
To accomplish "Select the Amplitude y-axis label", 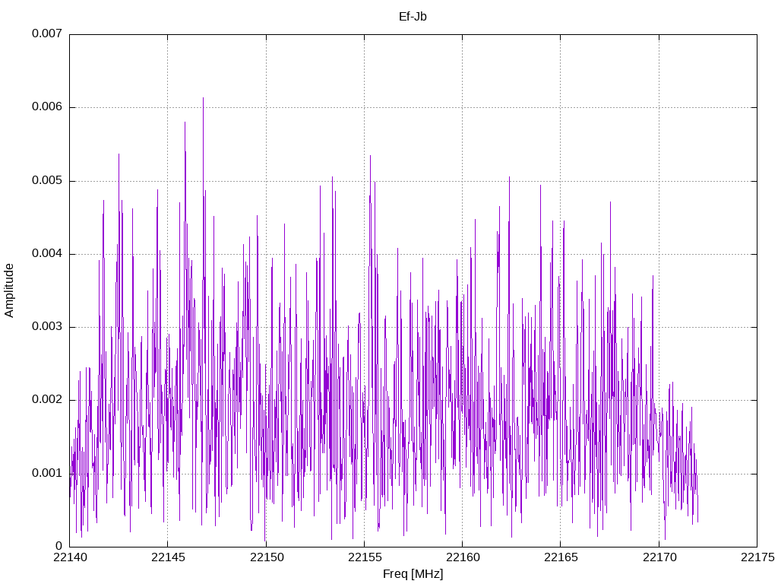I will (9, 290).
